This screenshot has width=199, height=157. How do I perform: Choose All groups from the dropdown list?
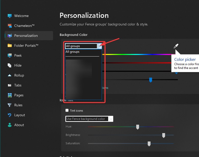[73, 52]
